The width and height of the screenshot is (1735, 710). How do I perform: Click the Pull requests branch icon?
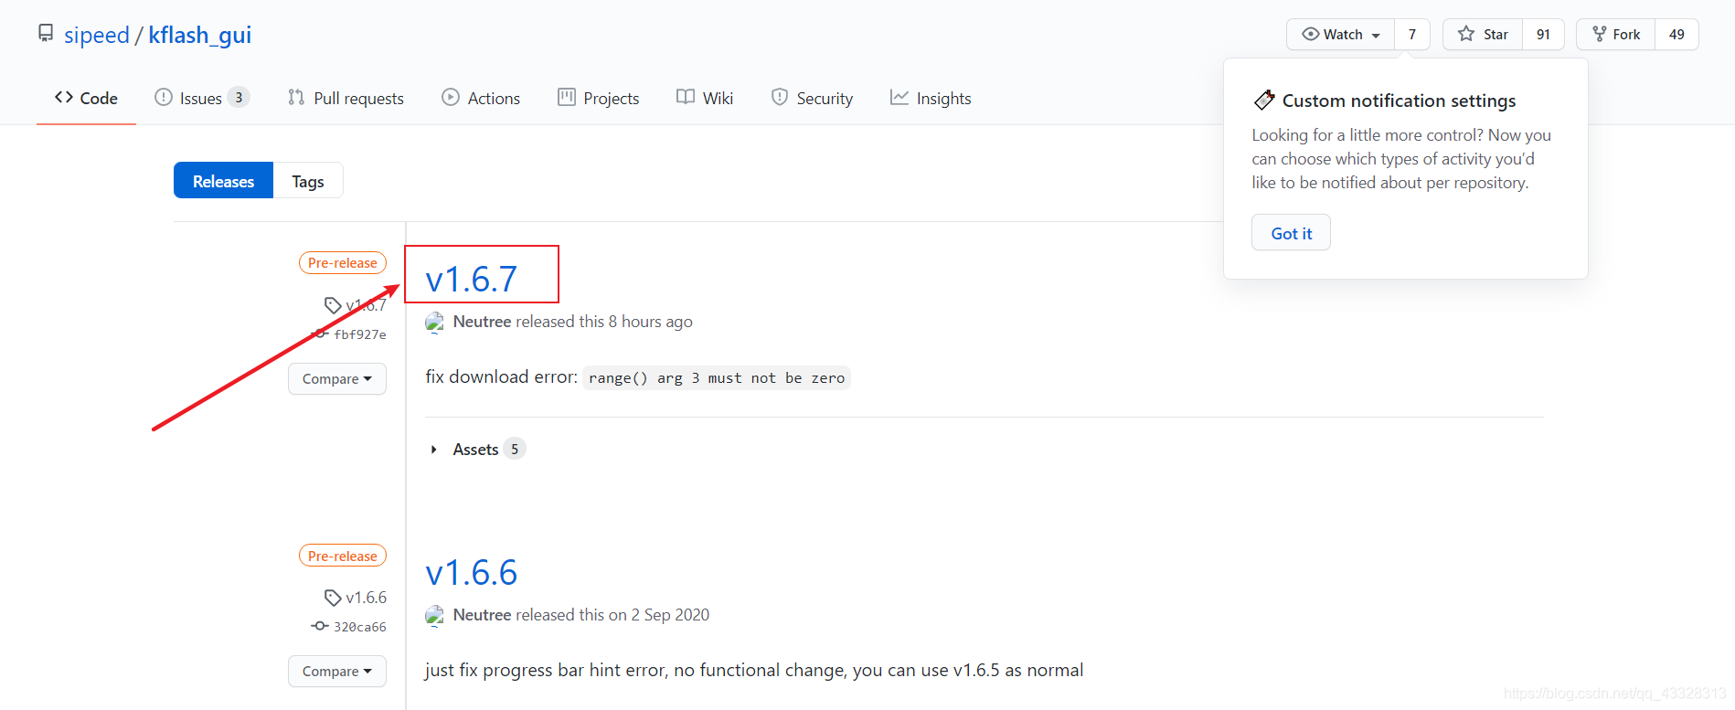coord(295,97)
